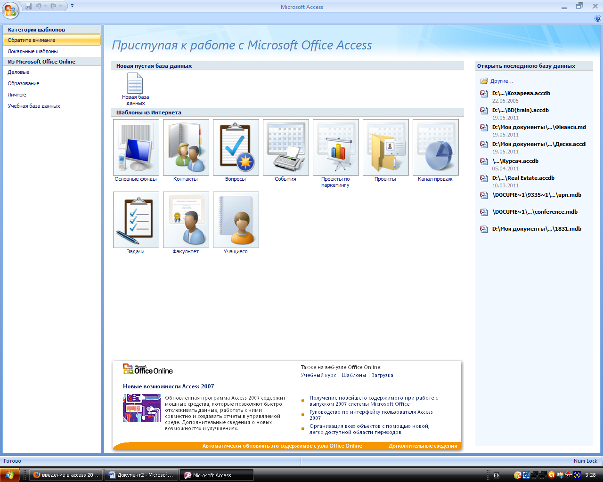Click the Real Estate.accdb file icon
The width and height of the screenshot is (603, 482).
coord(484,178)
